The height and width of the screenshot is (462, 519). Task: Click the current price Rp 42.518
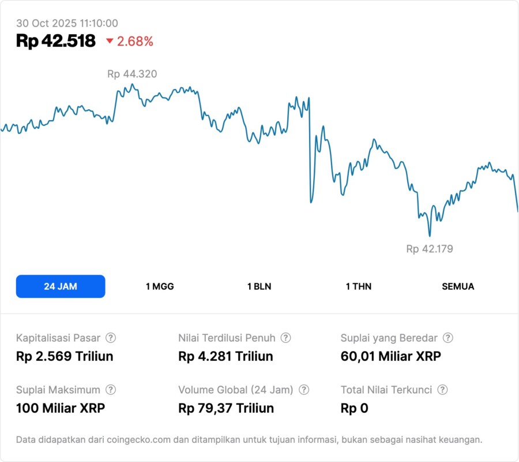tap(56, 41)
